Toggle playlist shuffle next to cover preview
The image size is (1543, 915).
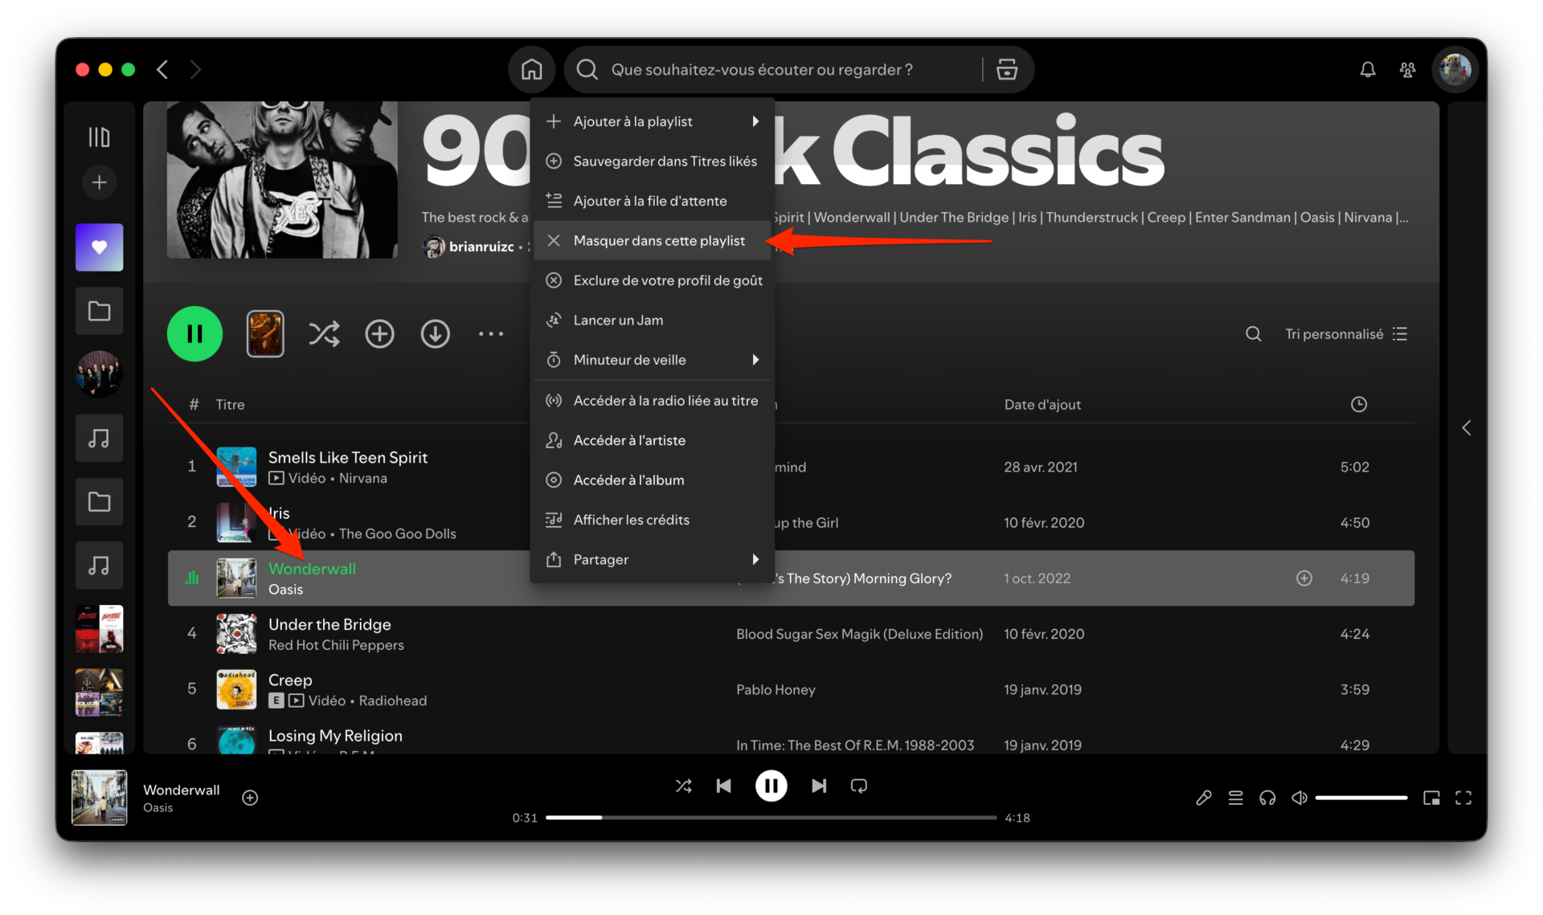coord(324,333)
